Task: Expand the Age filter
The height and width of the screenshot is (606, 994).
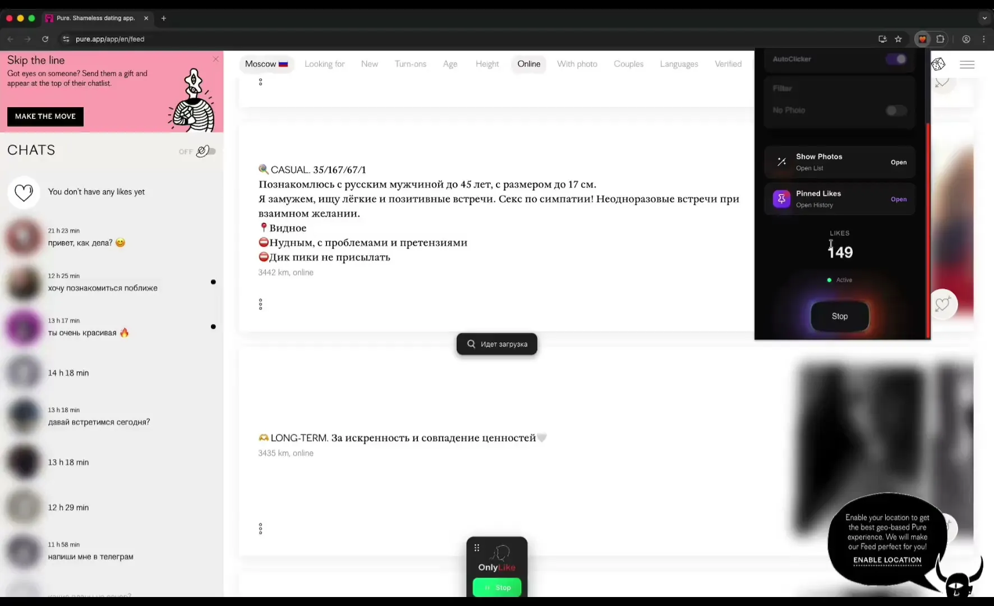Action: tap(450, 64)
